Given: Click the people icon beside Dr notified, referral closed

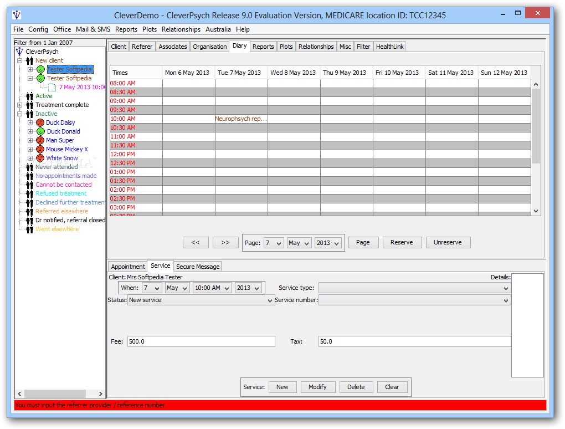Looking at the screenshot, I should tap(29, 220).
